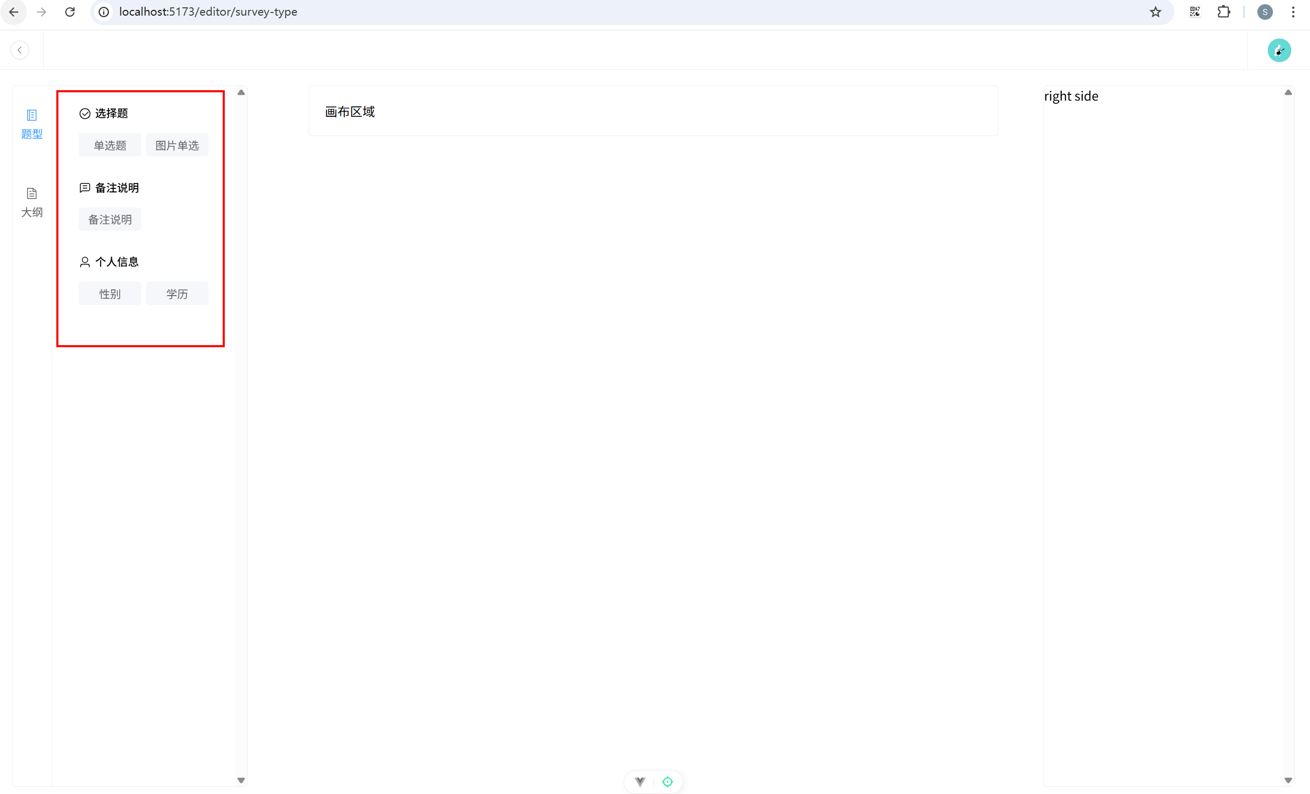The width and height of the screenshot is (1310, 794).
Task: Switch to the 题型 sidebar tab
Action: (32, 124)
